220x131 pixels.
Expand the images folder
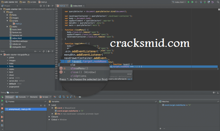(x=7, y=18)
